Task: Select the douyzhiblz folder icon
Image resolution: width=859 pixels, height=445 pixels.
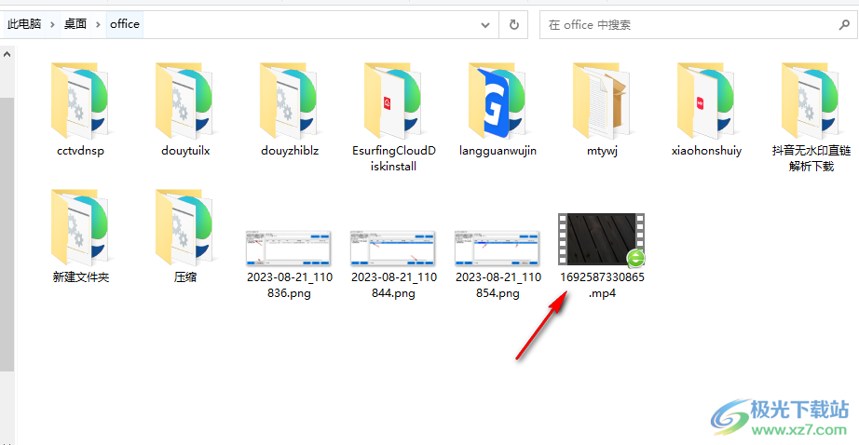Action: tap(289, 101)
